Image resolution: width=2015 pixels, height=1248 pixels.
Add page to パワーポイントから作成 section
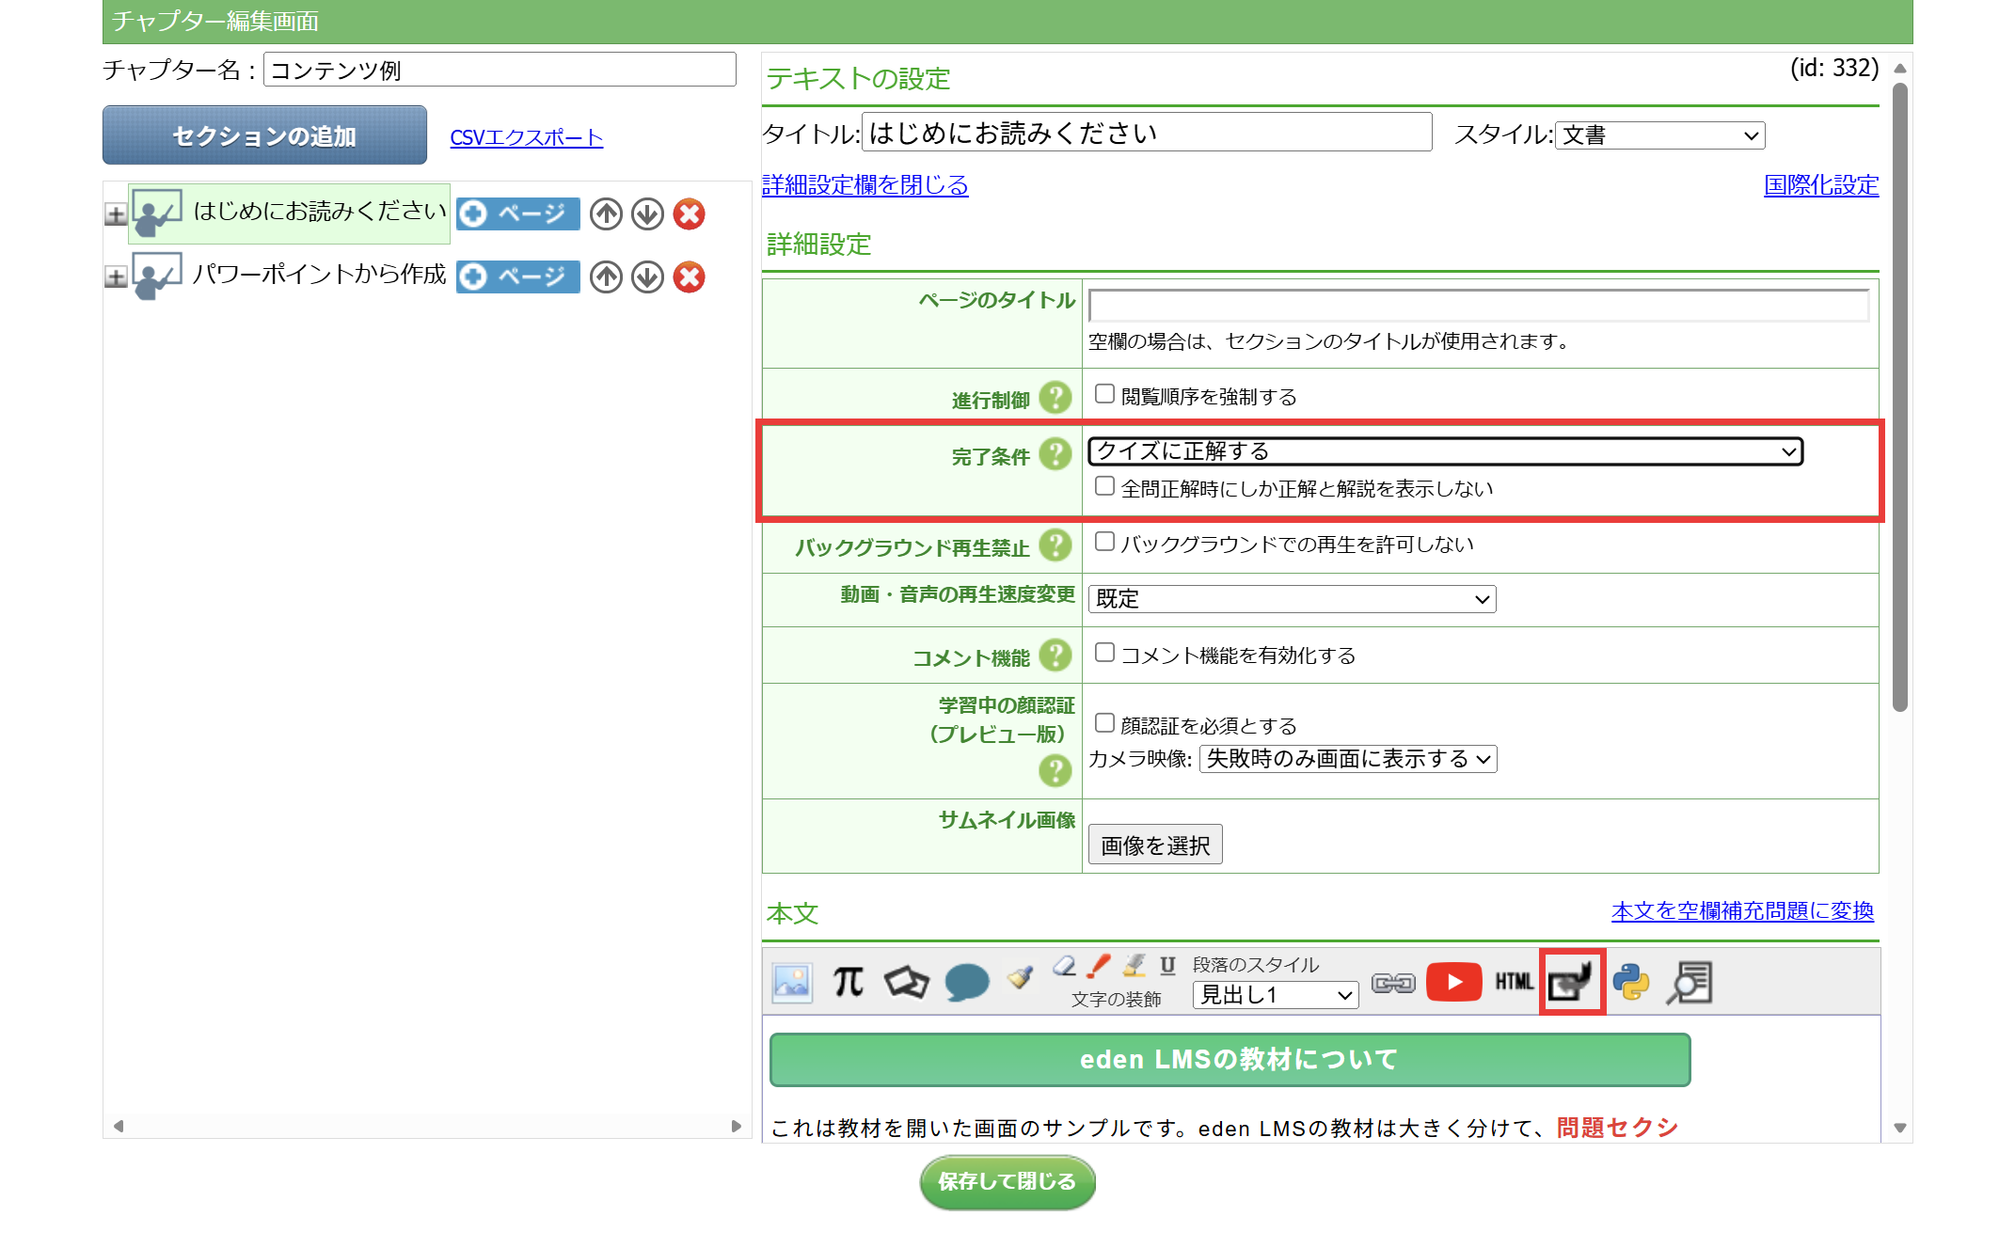pyautogui.click(x=518, y=277)
